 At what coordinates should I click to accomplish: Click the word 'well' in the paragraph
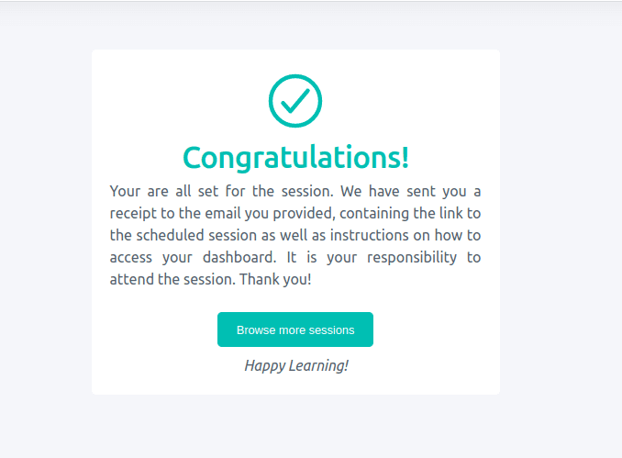click(x=294, y=235)
